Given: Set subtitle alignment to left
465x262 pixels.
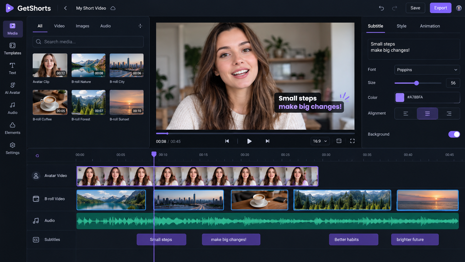Looking at the screenshot, I should point(406,114).
